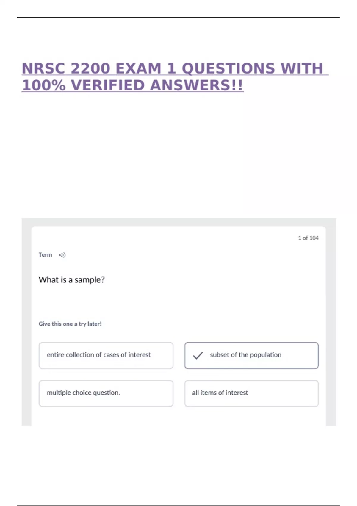The width and height of the screenshot is (357, 506).
Task: Click the checkmark icon in the selected answer
Action: [x=198, y=355]
